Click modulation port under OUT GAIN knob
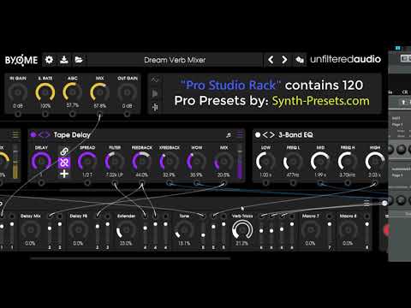 [127, 115]
